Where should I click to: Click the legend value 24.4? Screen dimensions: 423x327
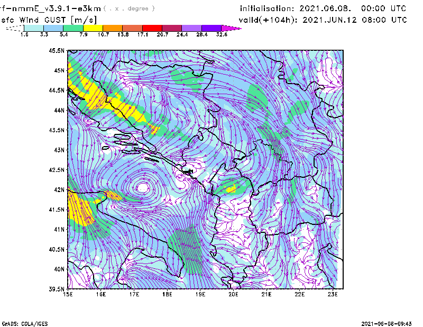pyautogui.click(x=182, y=34)
